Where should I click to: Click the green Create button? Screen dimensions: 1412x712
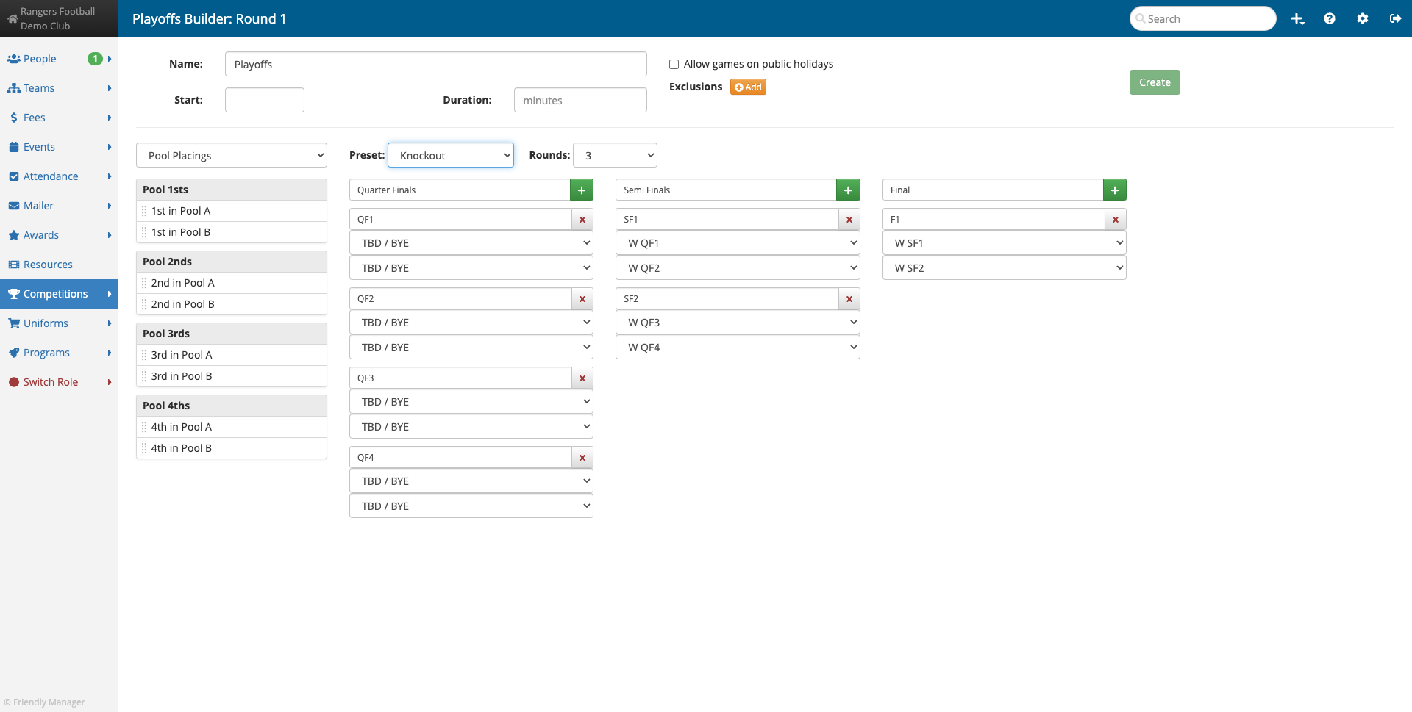(1155, 82)
